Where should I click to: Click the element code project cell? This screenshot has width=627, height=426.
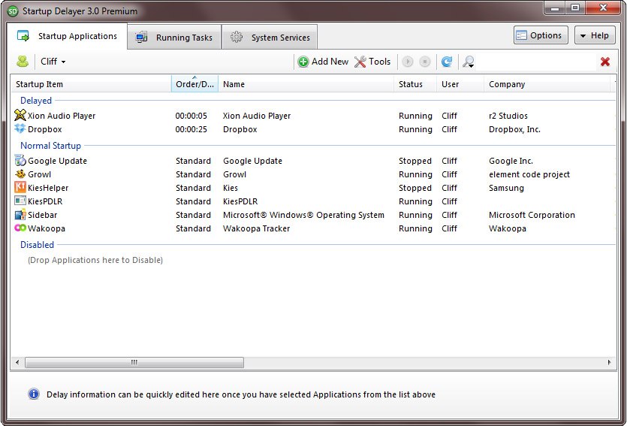tap(529, 174)
